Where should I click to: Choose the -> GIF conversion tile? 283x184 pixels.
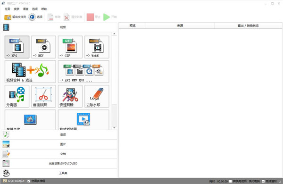[70, 47]
